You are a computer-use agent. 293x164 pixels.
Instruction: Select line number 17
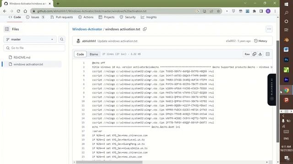point(83,131)
